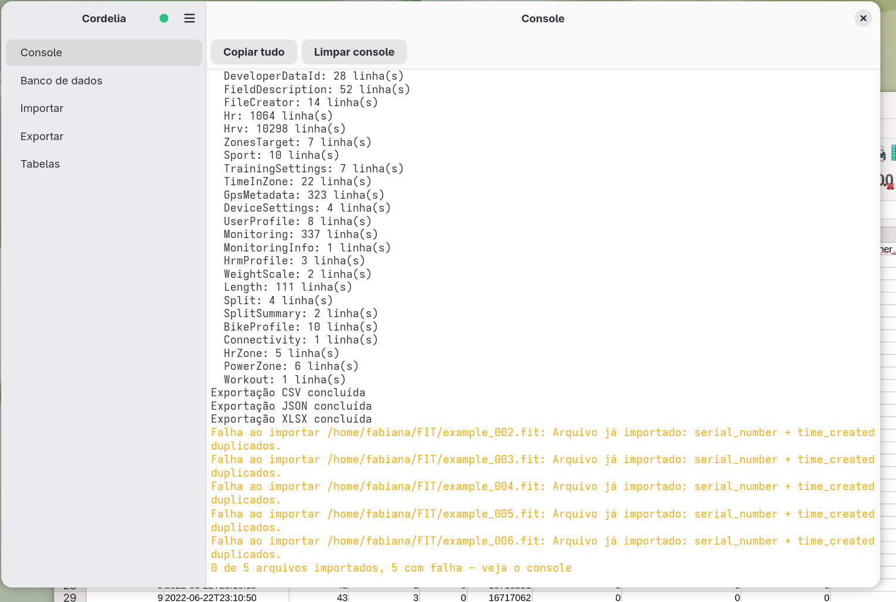The height and width of the screenshot is (602, 896).
Task: Open the Banco de dados section
Action: coord(104,81)
